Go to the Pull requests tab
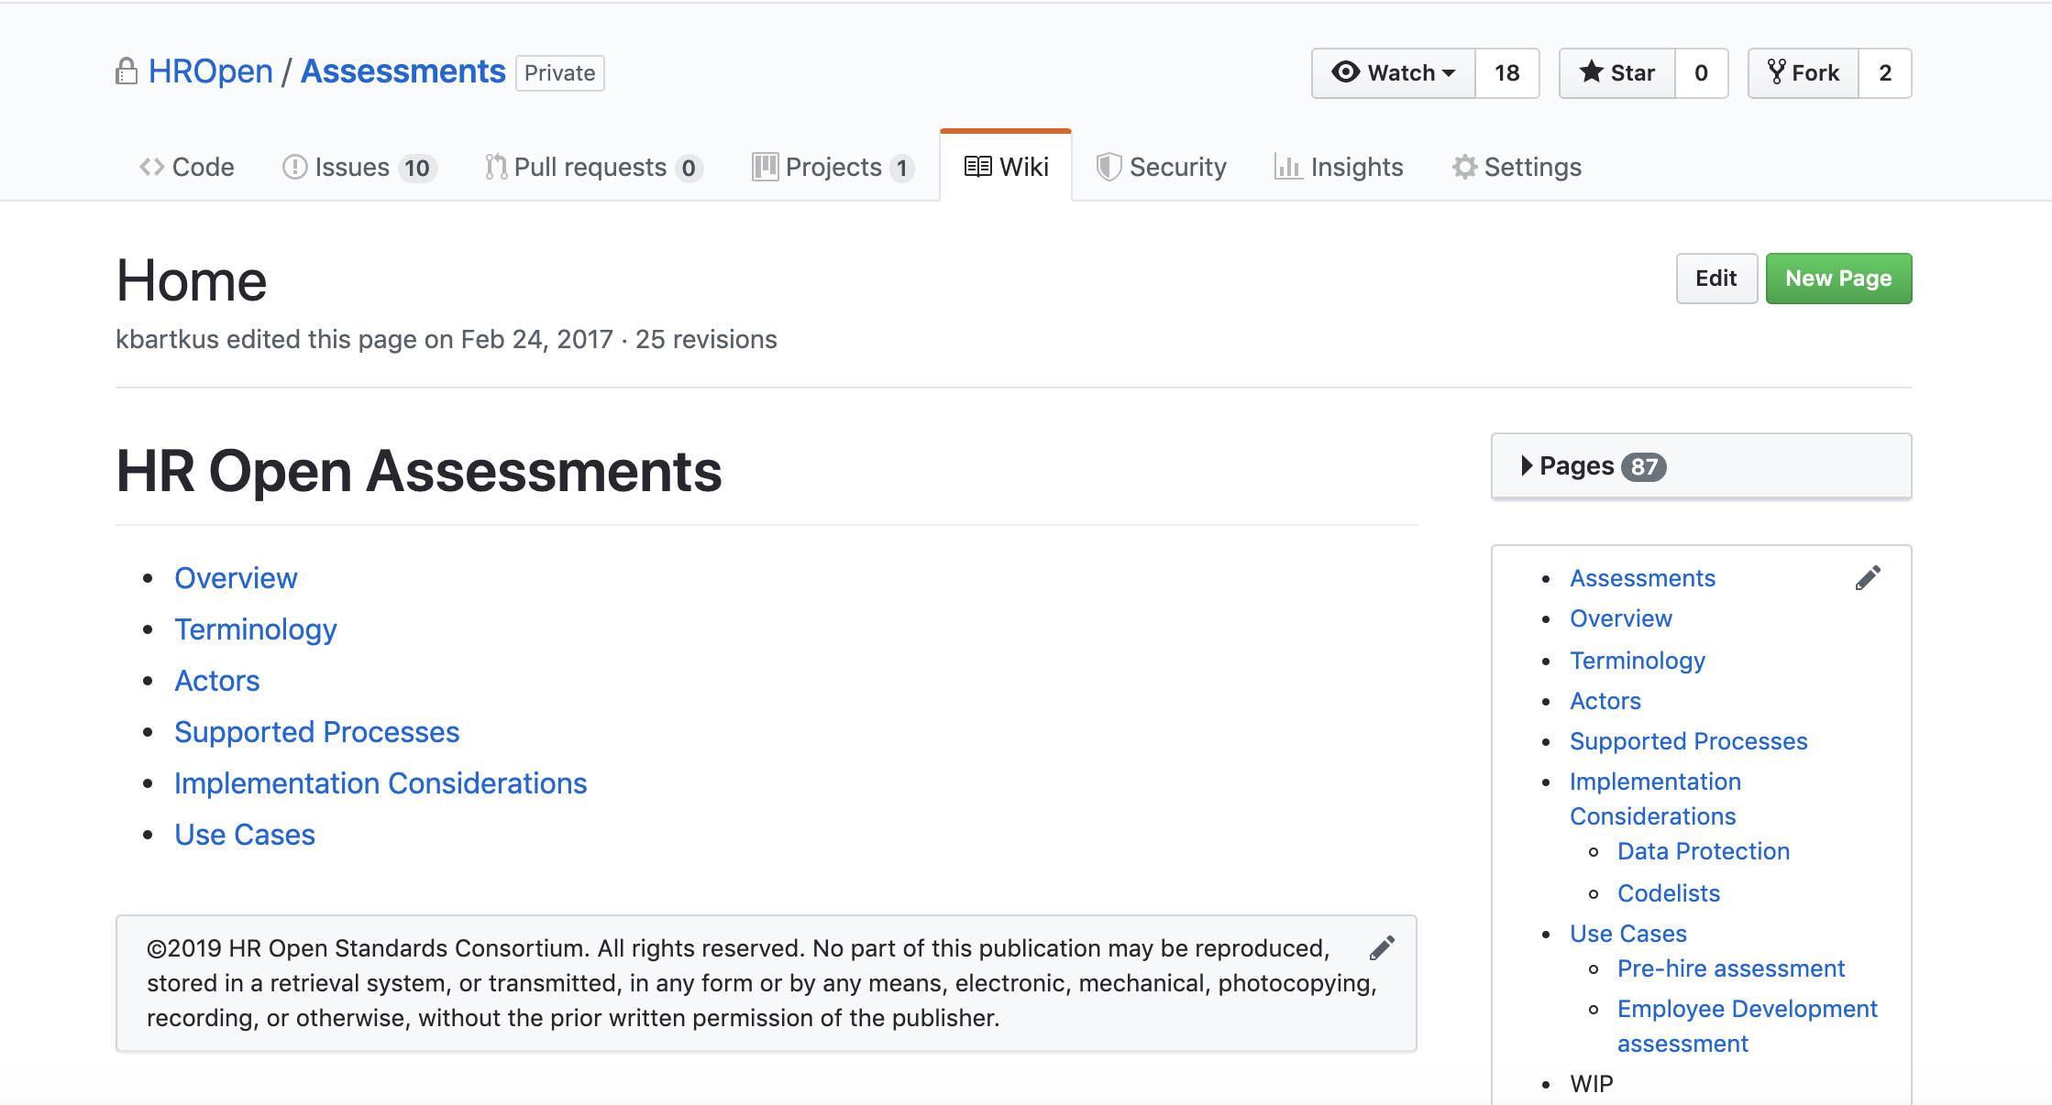The width and height of the screenshot is (2052, 1105). click(593, 167)
